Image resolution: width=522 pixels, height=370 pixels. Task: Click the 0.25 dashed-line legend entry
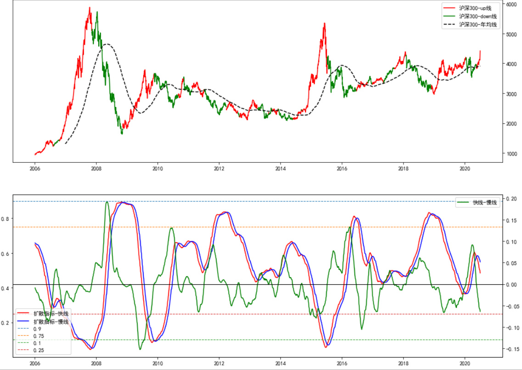click(39, 350)
